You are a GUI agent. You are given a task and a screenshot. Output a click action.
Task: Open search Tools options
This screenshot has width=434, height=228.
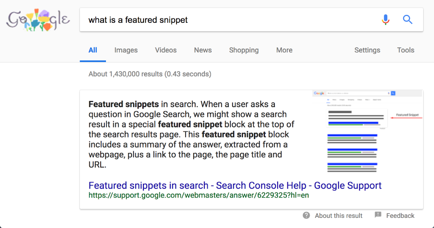click(405, 50)
